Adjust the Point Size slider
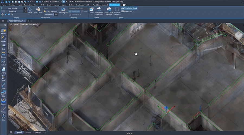This screenshot has width=244, height=135. 12,11
